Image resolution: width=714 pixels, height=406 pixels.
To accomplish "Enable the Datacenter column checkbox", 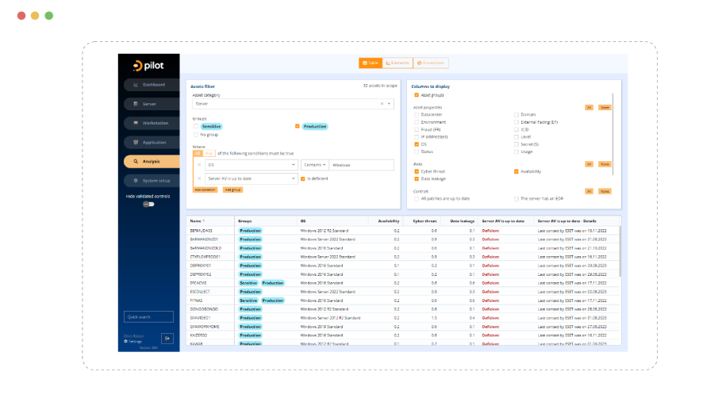I will coord(416,115).
